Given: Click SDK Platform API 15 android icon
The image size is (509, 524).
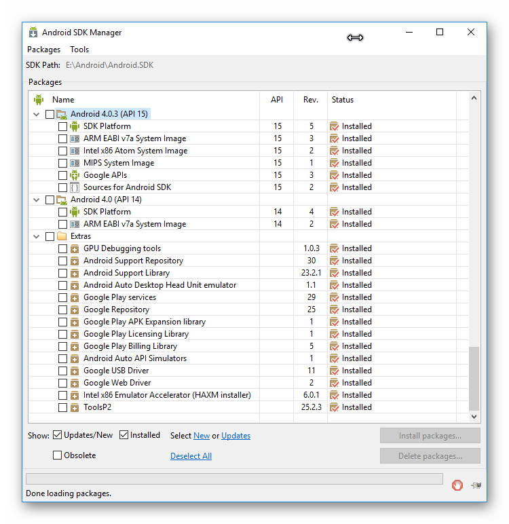Looking at the screenshot, I should (75, 126).
